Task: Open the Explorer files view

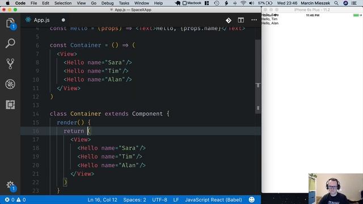Action: (10, 23)
